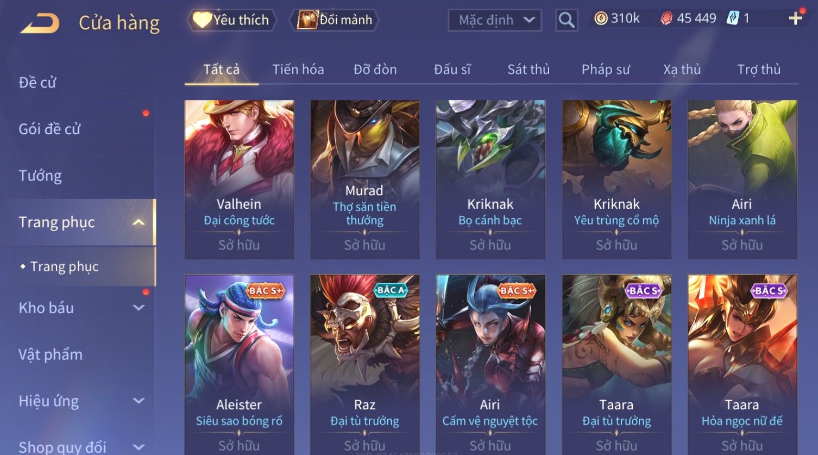Switch to the Pháp sư tab
818x455 pixels.
tap(606, 70)
